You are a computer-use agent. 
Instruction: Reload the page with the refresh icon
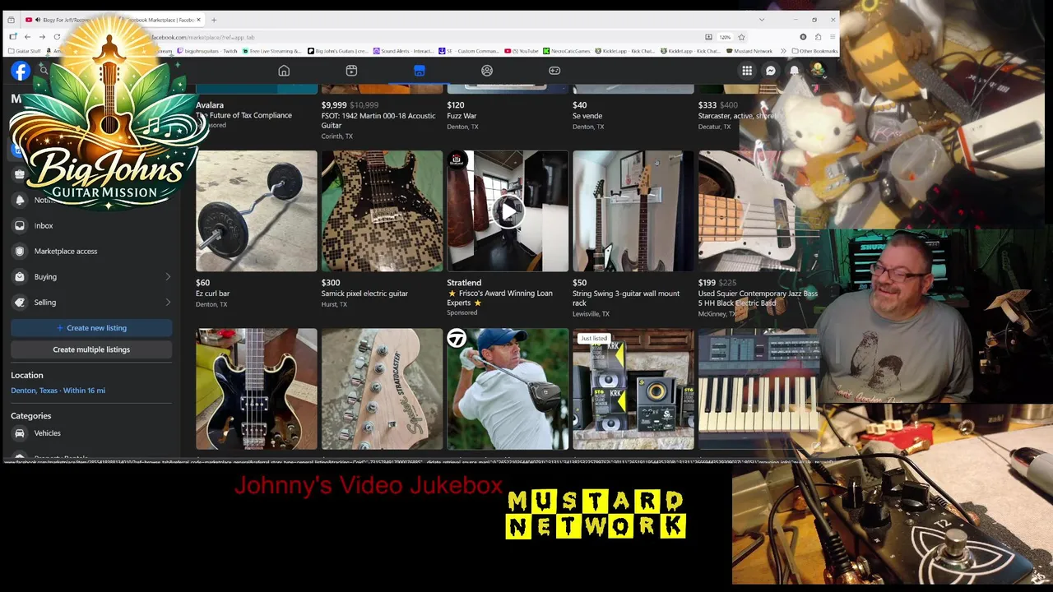[x=57, y=37]
